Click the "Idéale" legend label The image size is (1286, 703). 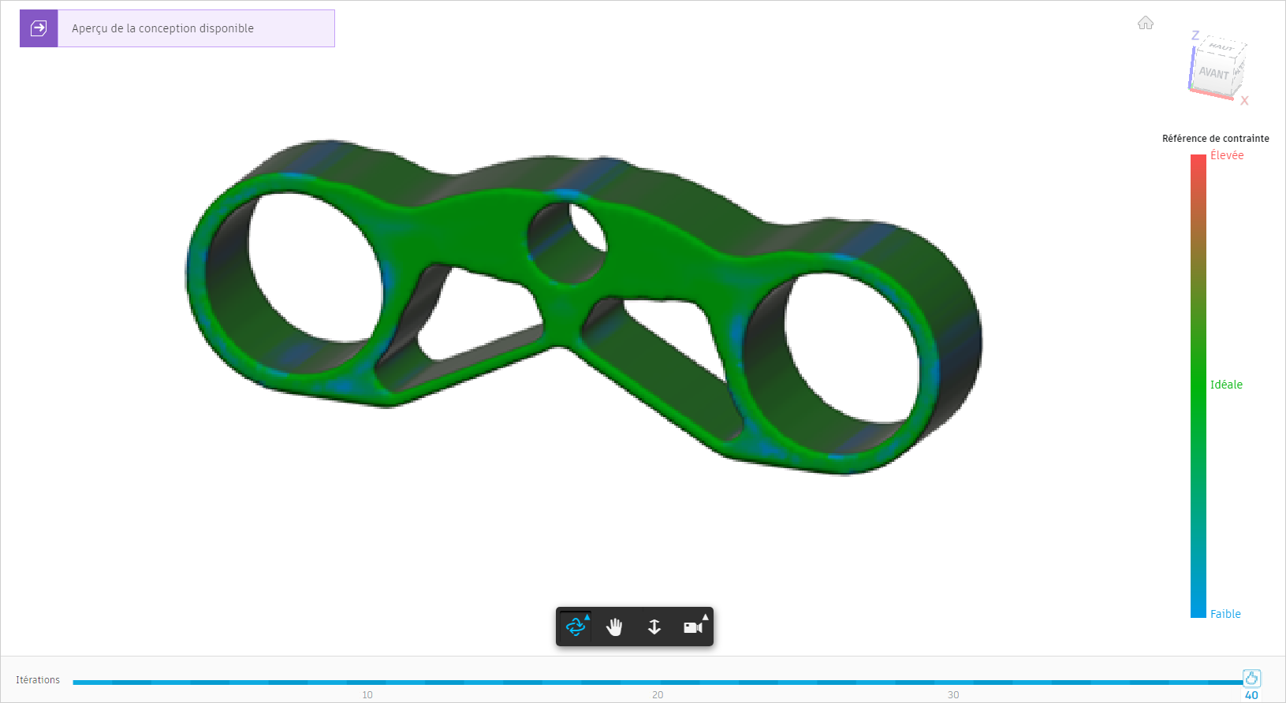tap(1226, 385)
